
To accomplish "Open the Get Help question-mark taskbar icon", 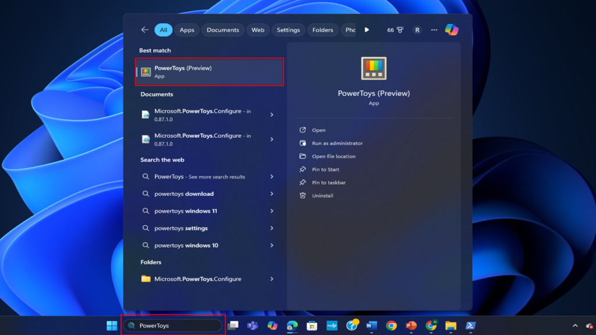I will 352,325.
